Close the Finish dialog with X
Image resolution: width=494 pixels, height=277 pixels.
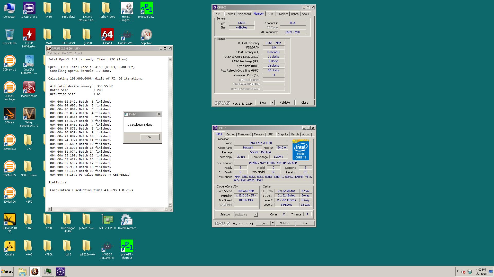159,114
